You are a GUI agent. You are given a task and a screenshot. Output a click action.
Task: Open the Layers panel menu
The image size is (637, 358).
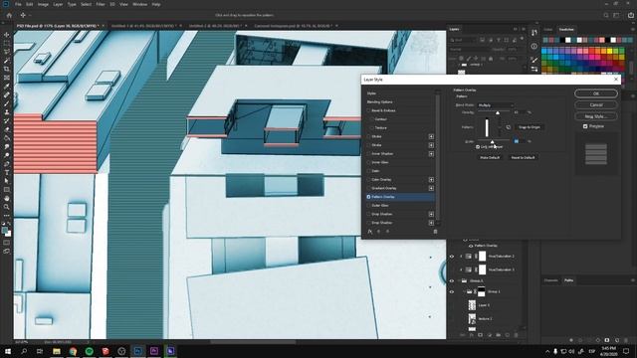coord(524,29)
